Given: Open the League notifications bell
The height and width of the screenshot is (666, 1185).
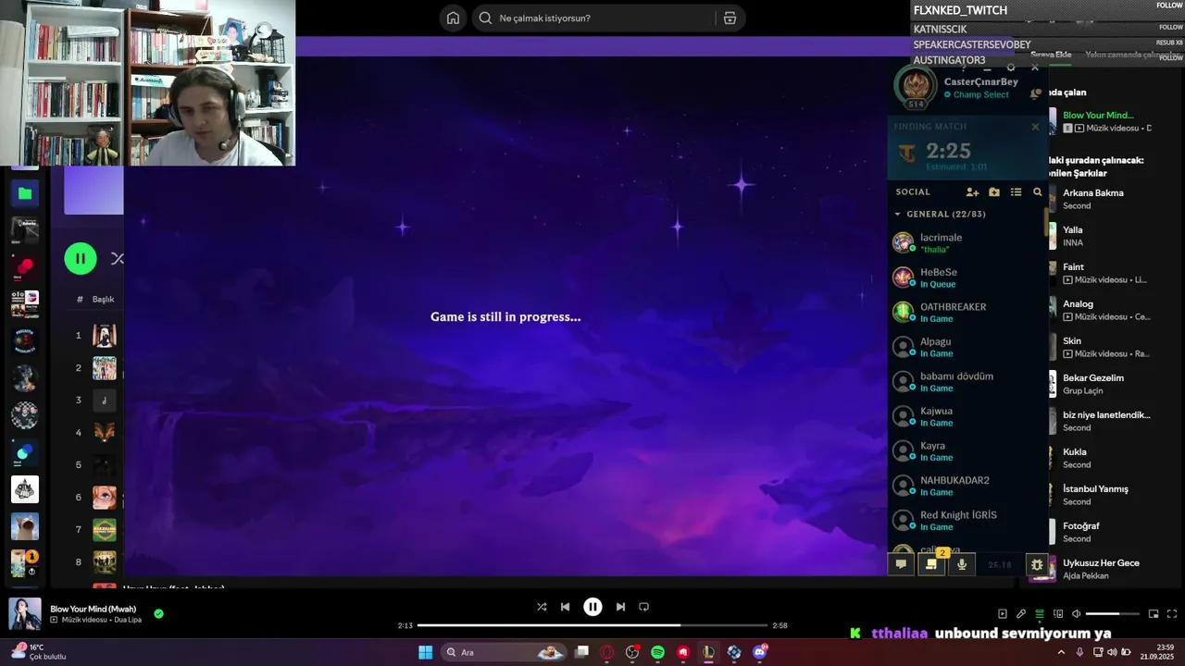Looking at the screenshot, I should click(x=1035, y=93).
